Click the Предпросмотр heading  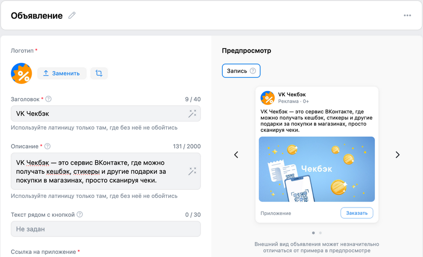(x=246, y=51)
